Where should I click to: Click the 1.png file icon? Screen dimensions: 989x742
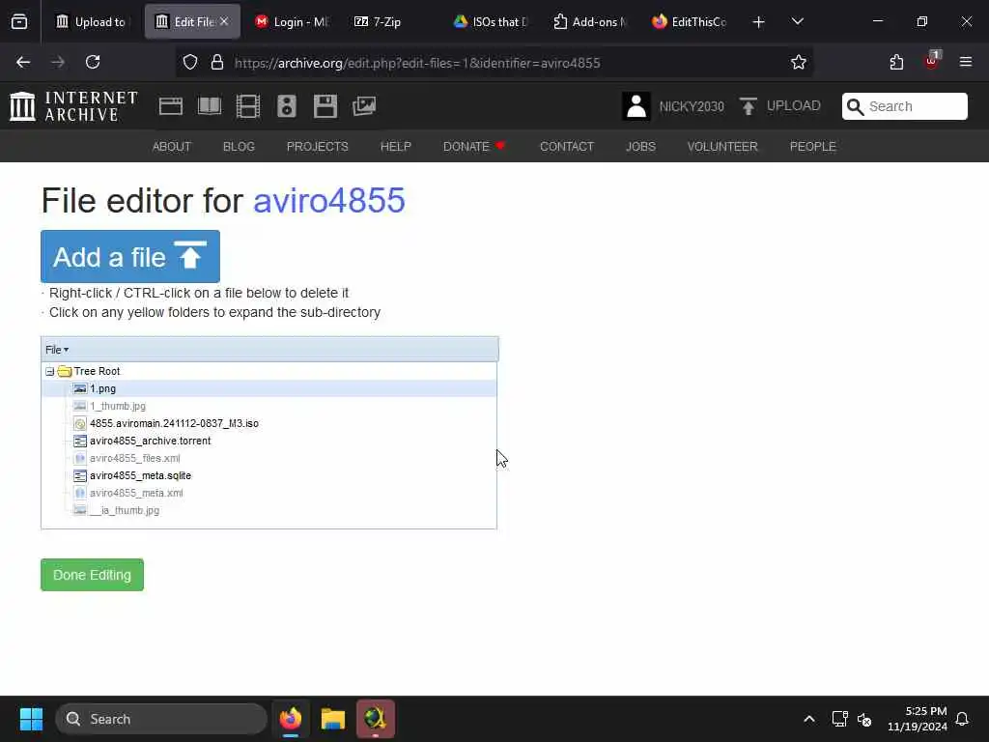79,388
